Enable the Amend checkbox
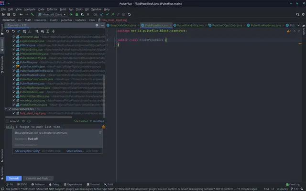The image size is (306, 191). 7,121
